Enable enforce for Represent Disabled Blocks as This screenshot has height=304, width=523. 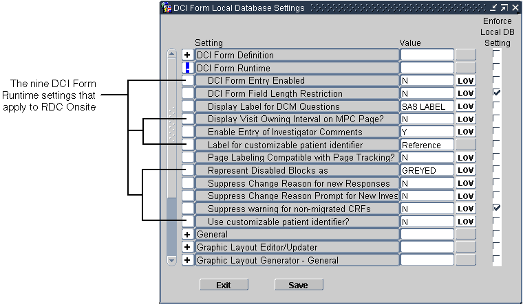496,169
